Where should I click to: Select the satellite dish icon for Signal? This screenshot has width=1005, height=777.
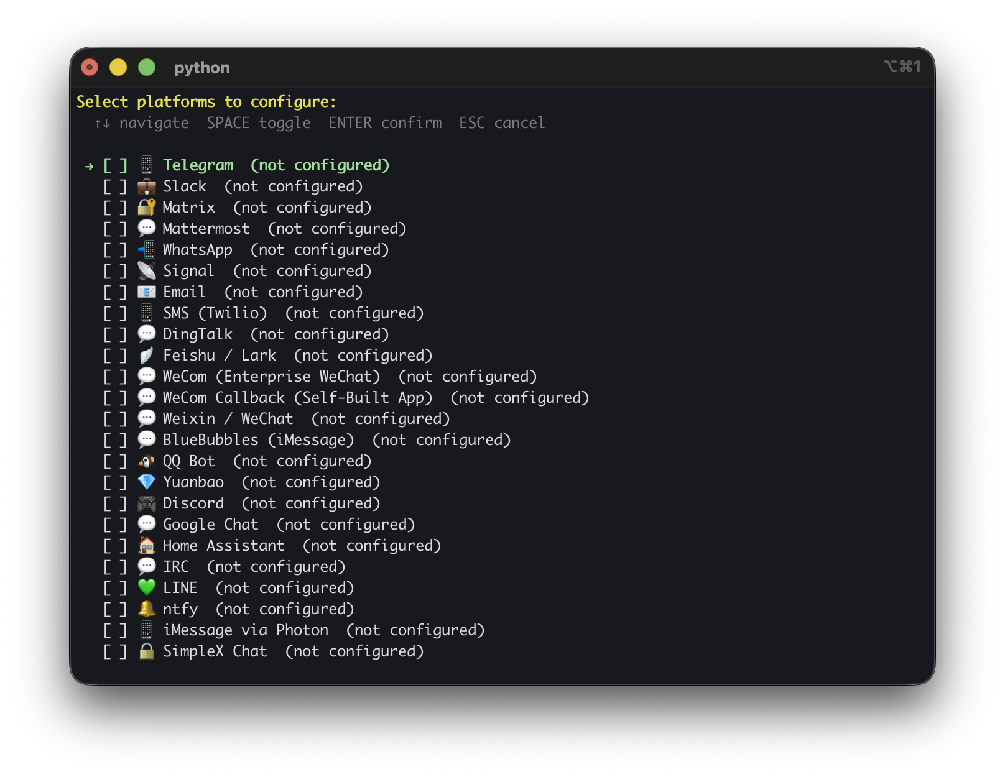[x=146, y=271]
